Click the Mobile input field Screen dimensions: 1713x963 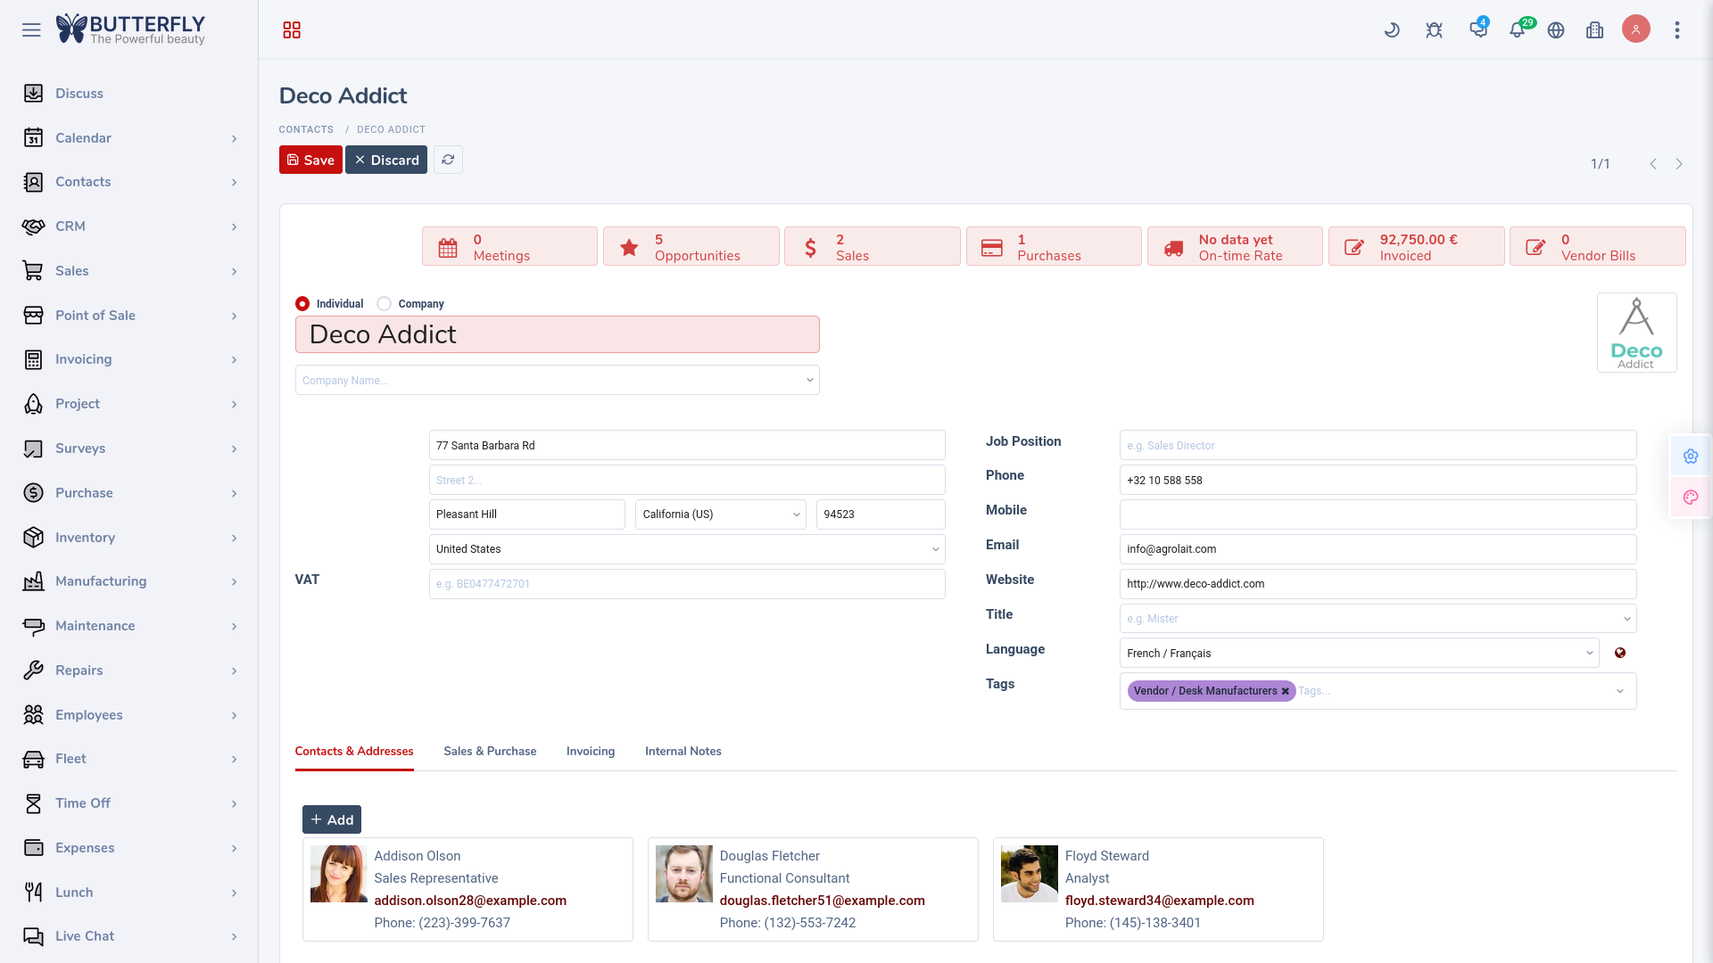click(x=1378, y=514)
